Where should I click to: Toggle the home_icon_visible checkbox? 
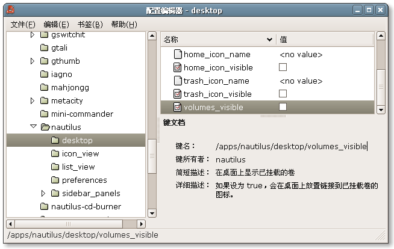pos(283,67)
